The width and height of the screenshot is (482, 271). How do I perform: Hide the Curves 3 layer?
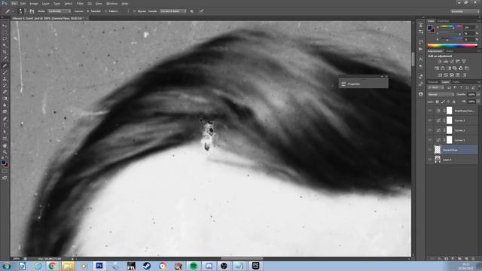point(430,120)
